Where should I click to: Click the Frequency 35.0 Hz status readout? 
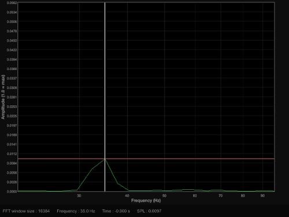click(x=76, y=211)
